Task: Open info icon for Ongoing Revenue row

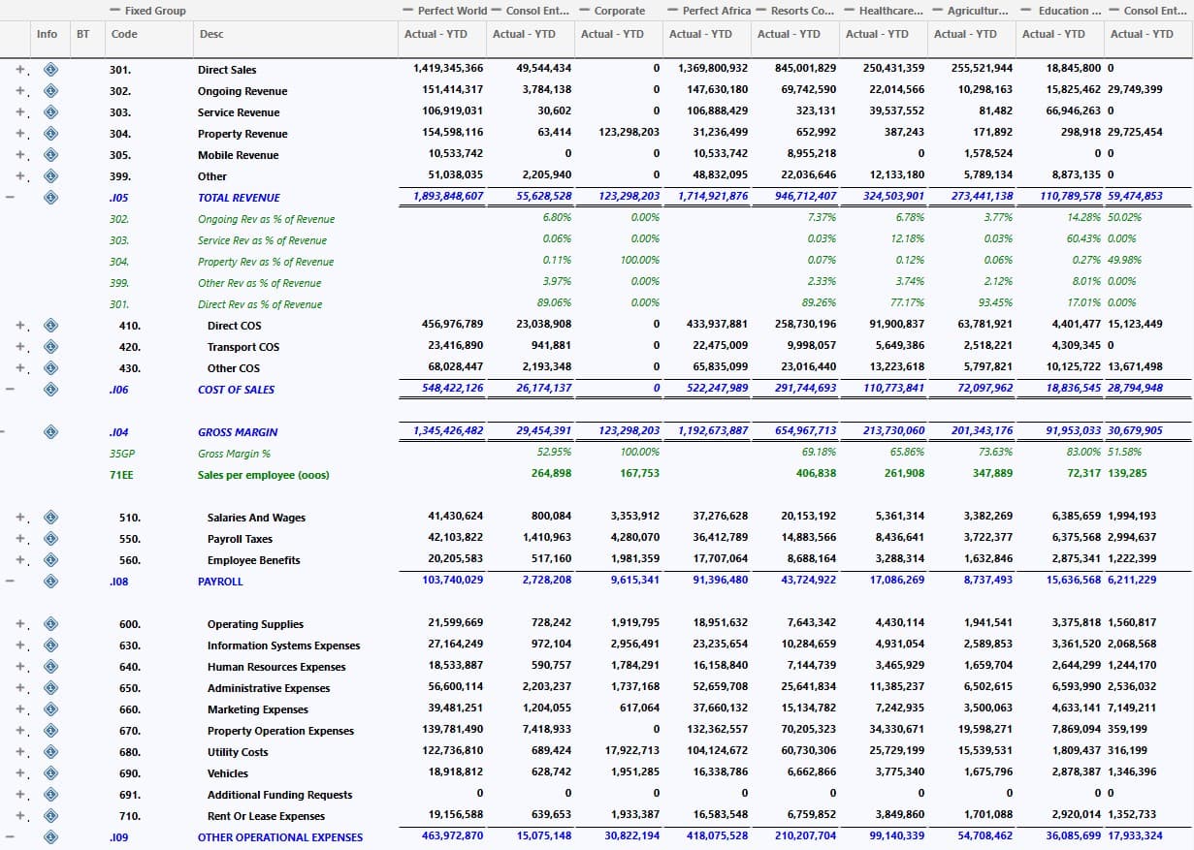Action: 51,91
